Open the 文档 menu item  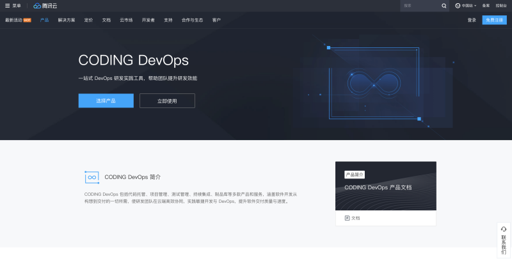(x=106, y=20)
